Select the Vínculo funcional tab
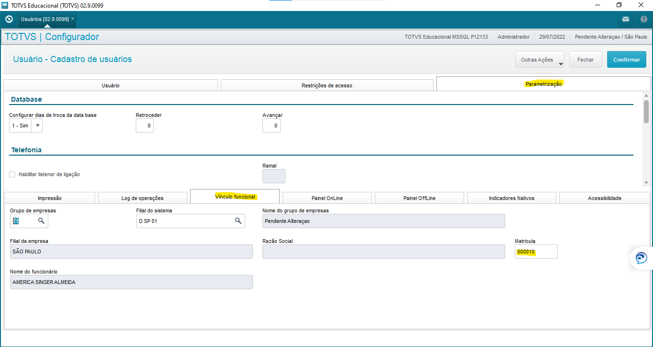653x347 pixels. 235,197
